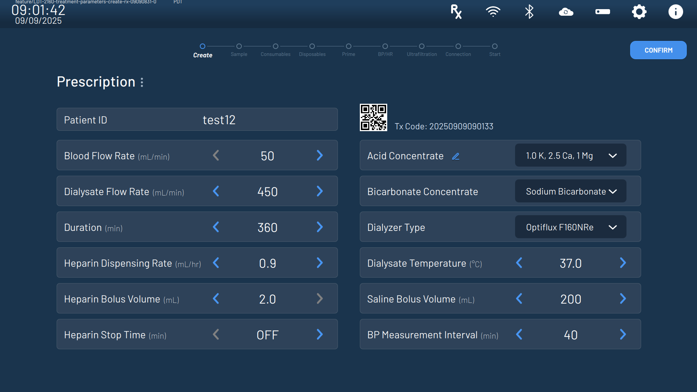Click the information icon

click(675, 12)
